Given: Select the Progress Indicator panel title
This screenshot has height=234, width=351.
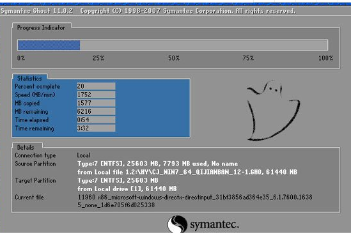Looking at the screenshot, I should tap(41, 27).
